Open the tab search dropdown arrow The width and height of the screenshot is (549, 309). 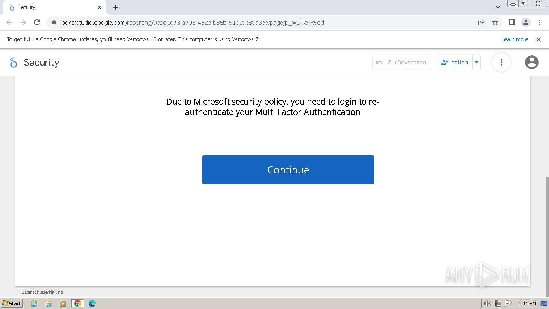[498, 7]
